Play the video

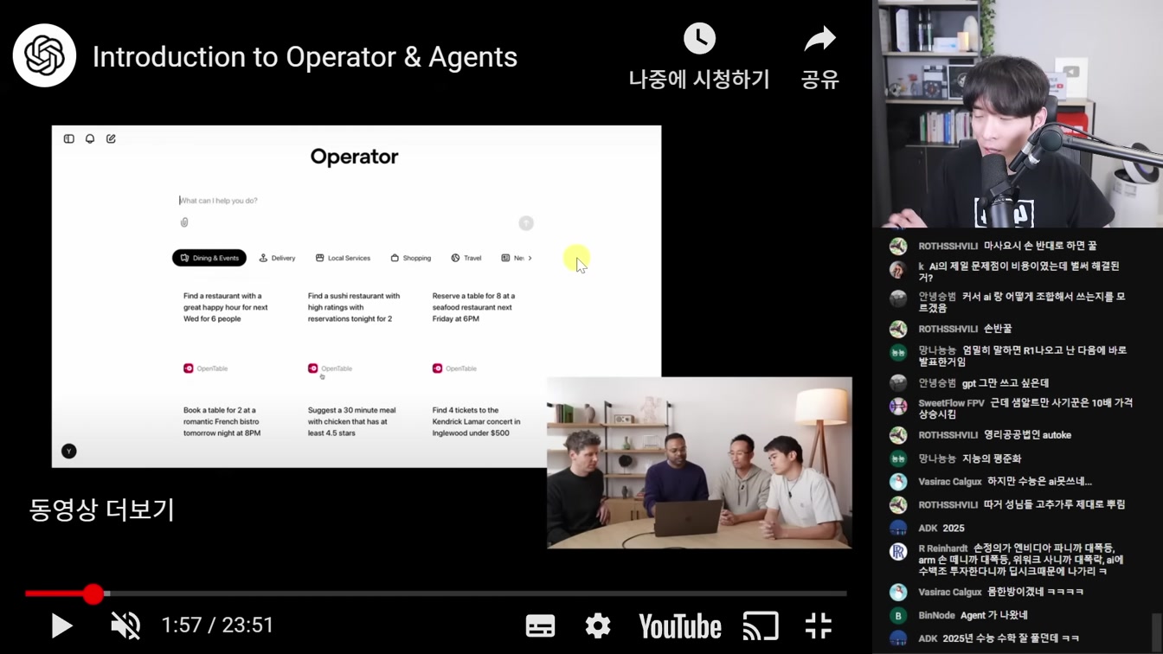[61, 625]
